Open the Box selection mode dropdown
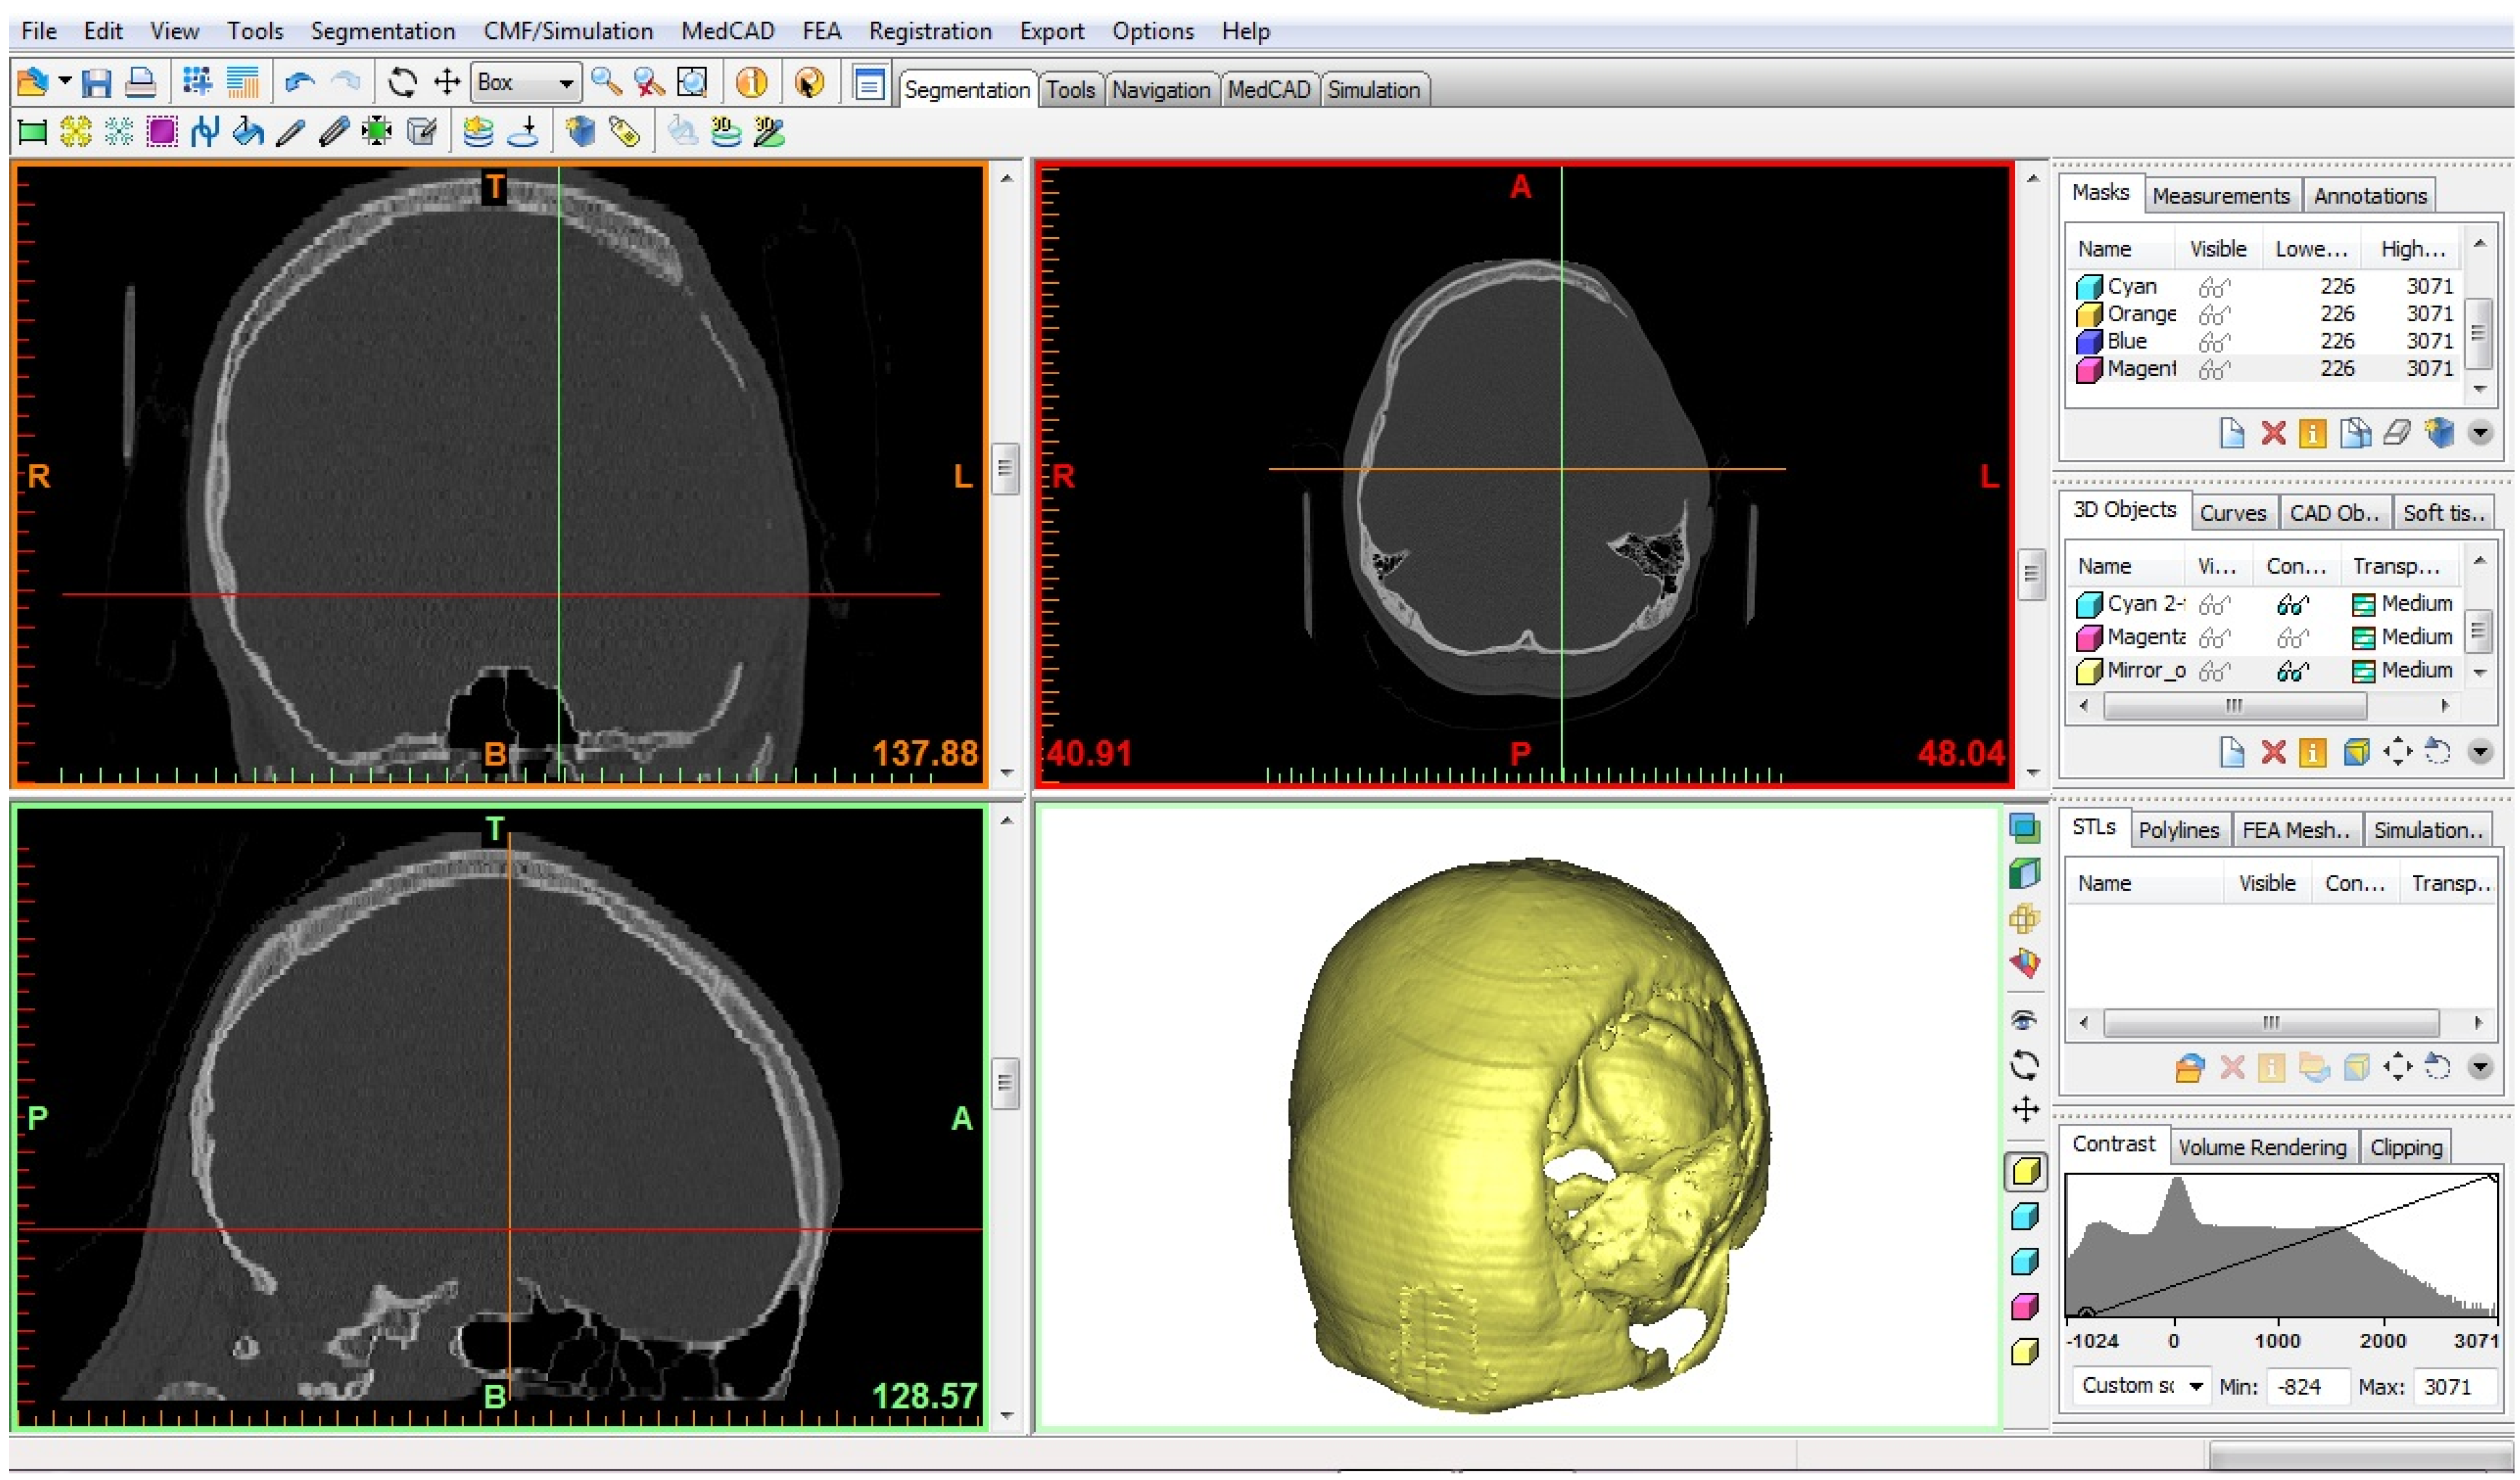The height and width of the screenshot is (1480, 2520). 565,83
